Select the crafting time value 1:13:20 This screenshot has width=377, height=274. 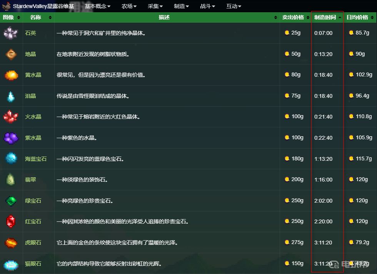(x=323, y=159)
